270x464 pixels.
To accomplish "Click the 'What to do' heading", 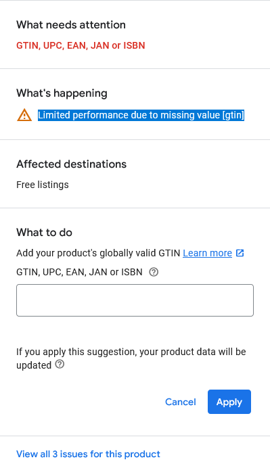I will point(44,232).
